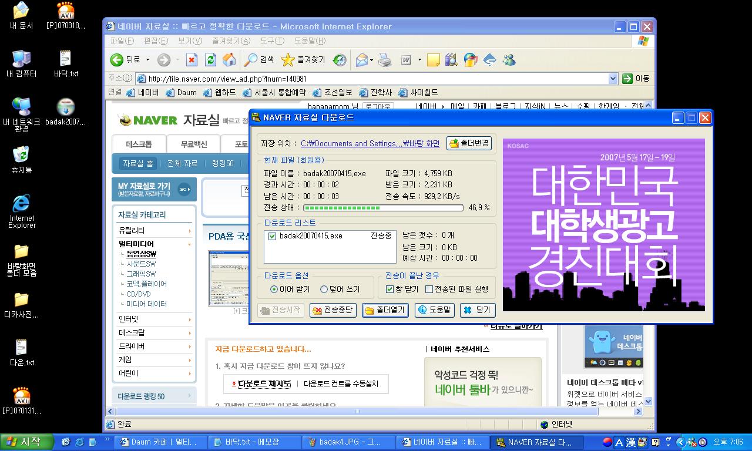Screen dimensions: 752x451
Task: Open the 도구(T) menu
Action: (272, 41)
